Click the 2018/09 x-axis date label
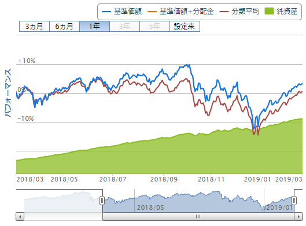Image resolution: width=306 pixels, height=226 pixels. (164, 179)
